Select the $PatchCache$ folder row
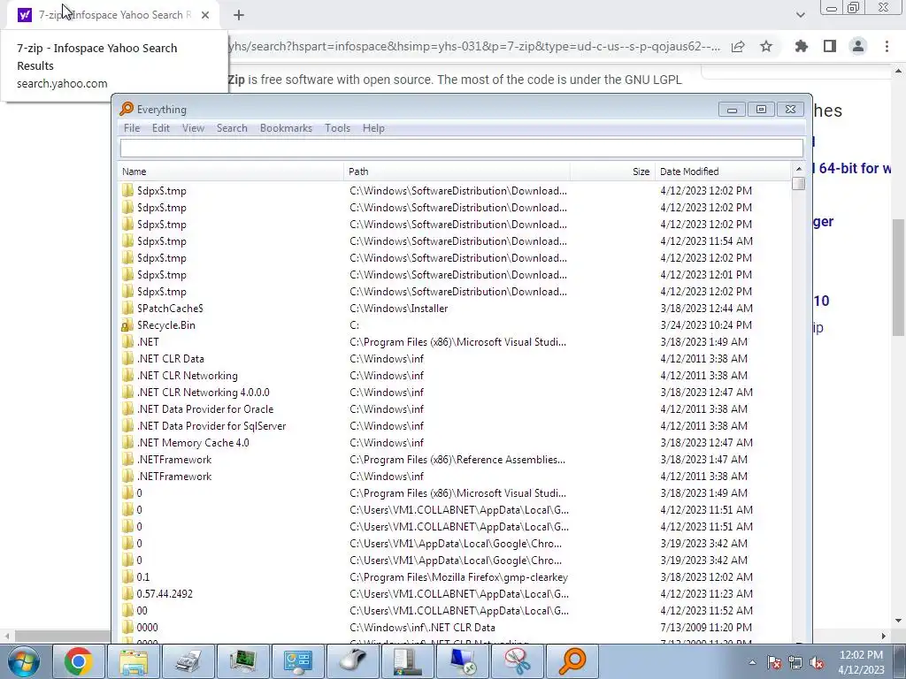Image resolution: width=906 pixels, height=679 pixels. pyautogui.click(x=454, y=309)
